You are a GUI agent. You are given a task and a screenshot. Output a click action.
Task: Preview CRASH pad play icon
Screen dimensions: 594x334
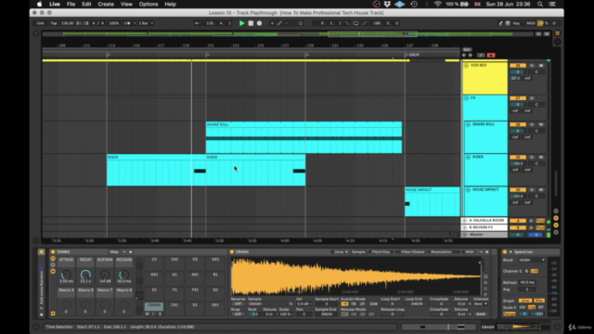(153, 314)
